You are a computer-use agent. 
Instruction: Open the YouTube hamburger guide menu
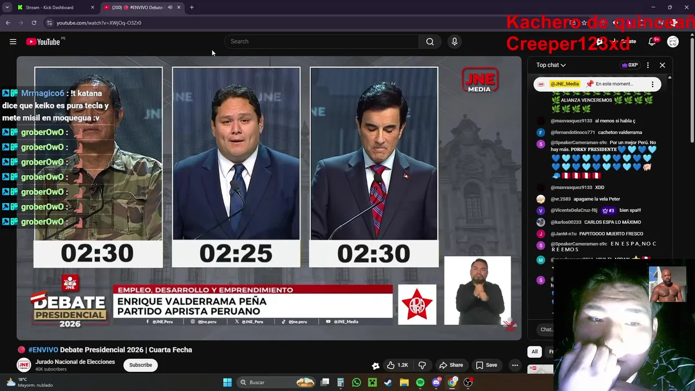(13, 42)
